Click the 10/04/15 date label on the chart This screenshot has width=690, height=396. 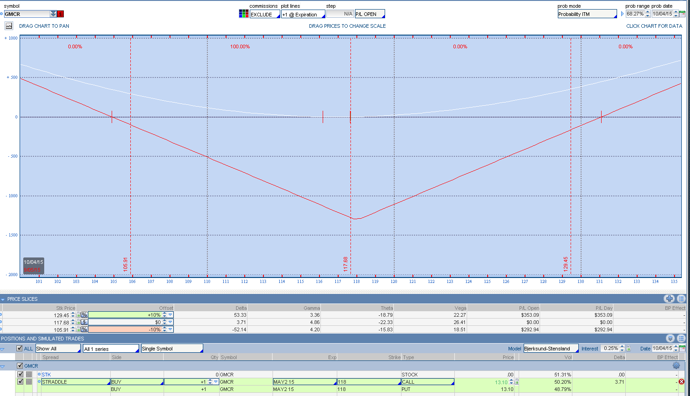pyautogui.click(x=34, y=262)
